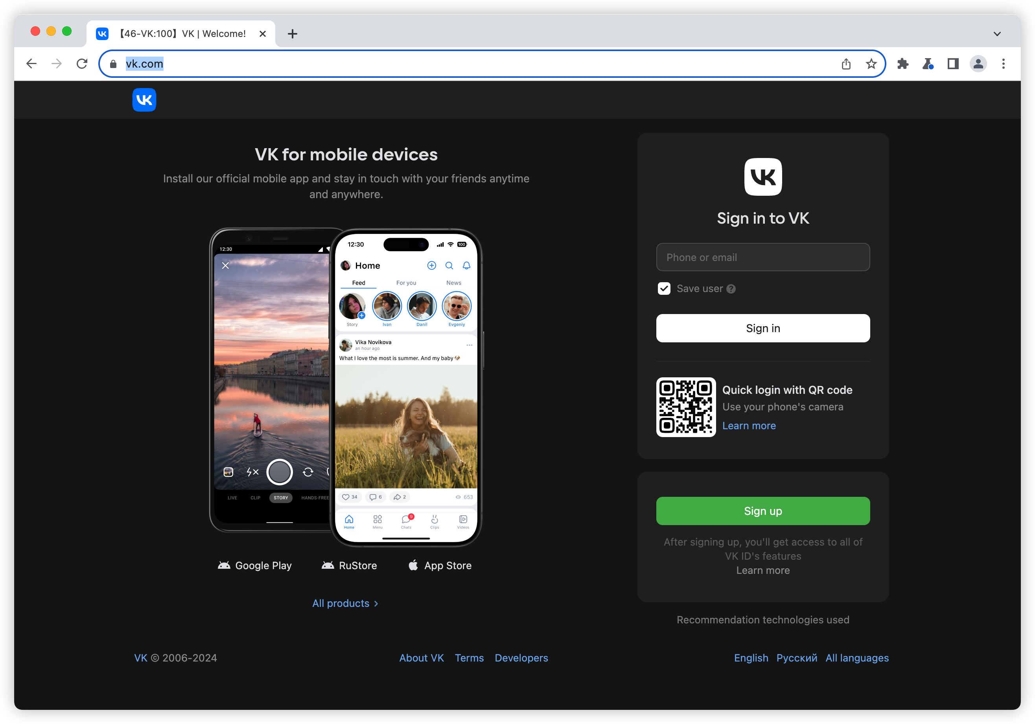Reload the page

82,64
